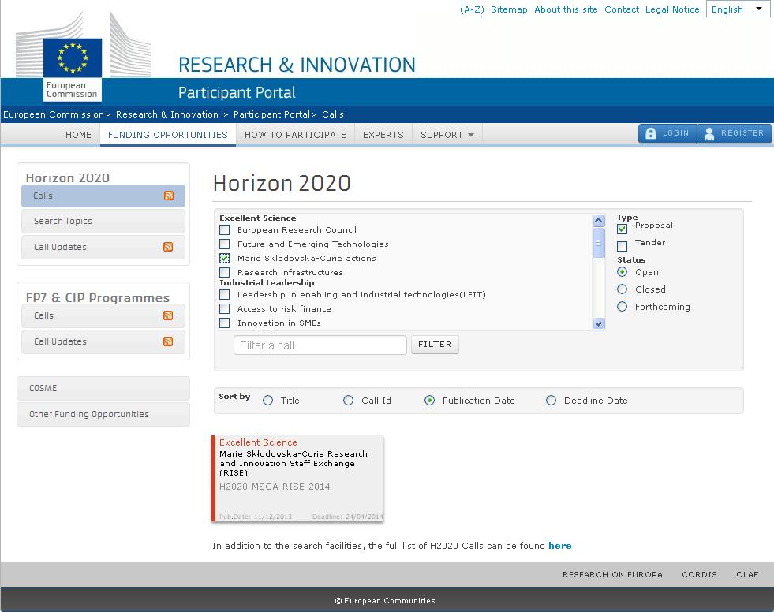Click the Register button with the user icon
The width and height of the screenshot is (774, 612).
click(735, 133)
